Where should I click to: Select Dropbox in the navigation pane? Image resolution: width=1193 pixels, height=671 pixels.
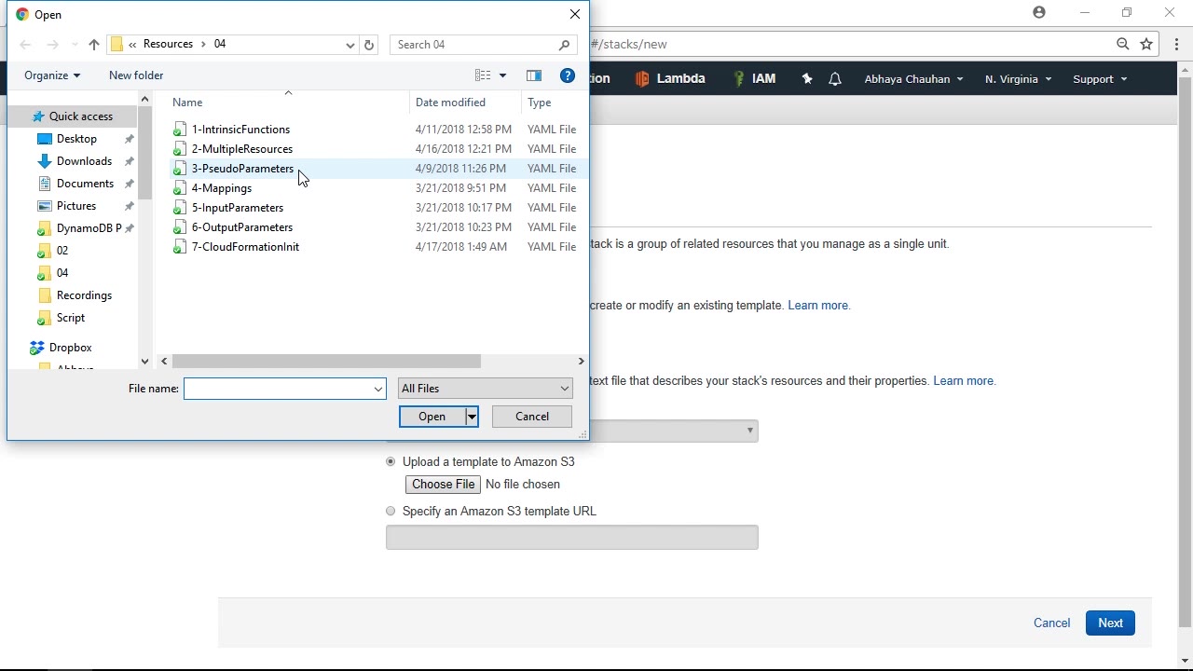pyautogui.click(x=70, y=348)
